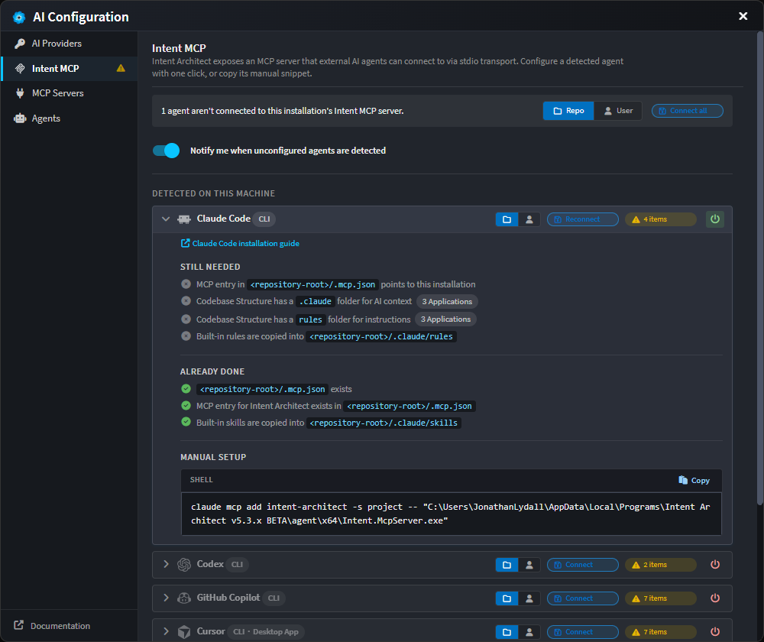The height and width of the screenshot is (642, 764).
Task: Open MCP Servers section
Action: click(x=69, y=93)
